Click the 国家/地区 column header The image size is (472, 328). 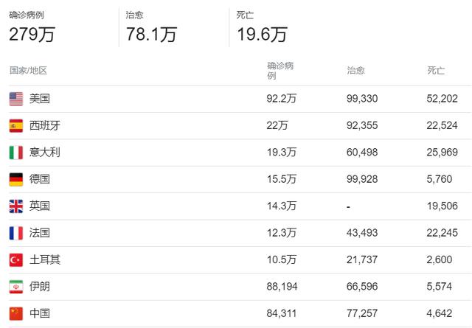[x=28, y=71]
